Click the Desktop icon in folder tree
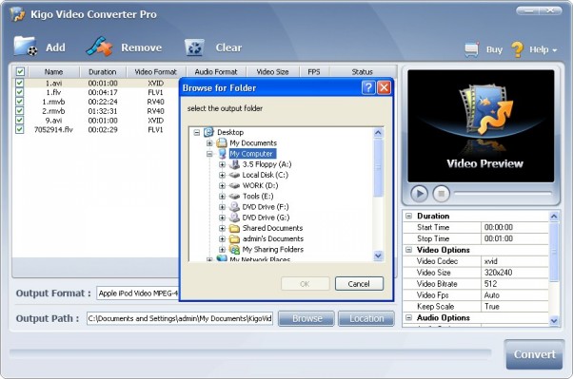The width and height of the screenshot is (573, 379). click(x=208, y=132)
